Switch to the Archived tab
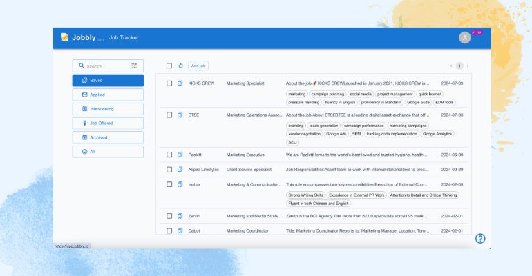532x276 pixels. click(x=108, y=137)
